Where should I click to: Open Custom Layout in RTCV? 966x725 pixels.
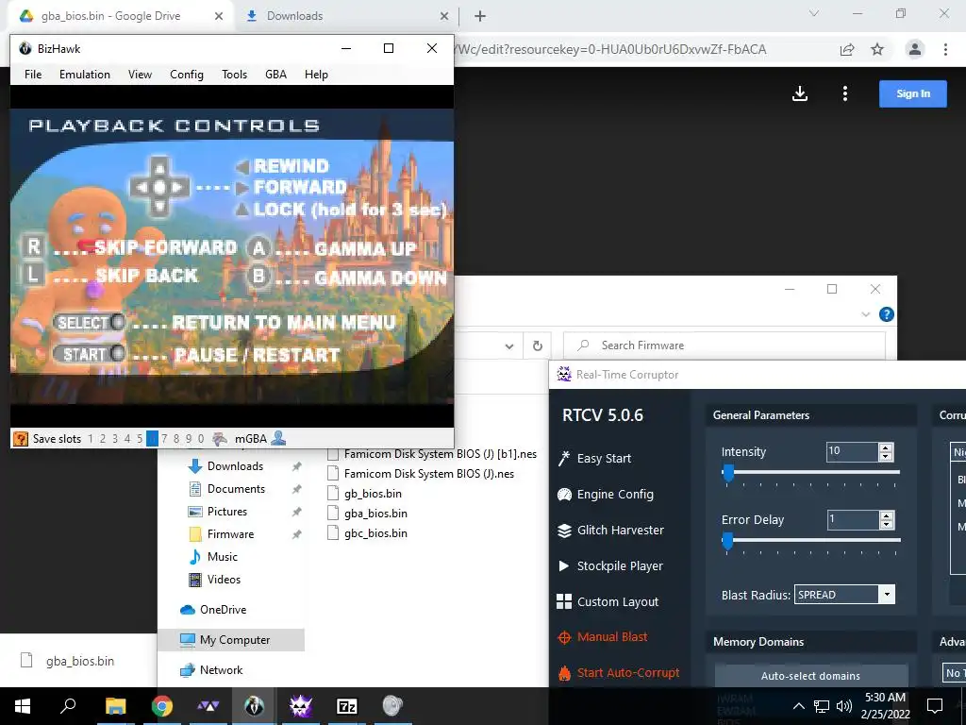[x=608, y=601]
